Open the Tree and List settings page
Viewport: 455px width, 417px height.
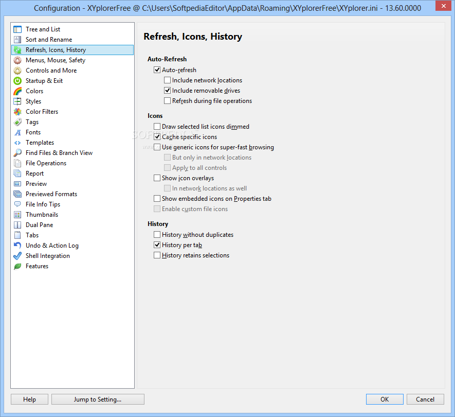point(72,29)
